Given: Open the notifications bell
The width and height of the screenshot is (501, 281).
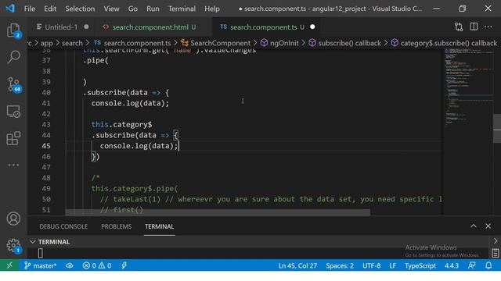Looking at the screenshot, I should click(x=488, y=265).
